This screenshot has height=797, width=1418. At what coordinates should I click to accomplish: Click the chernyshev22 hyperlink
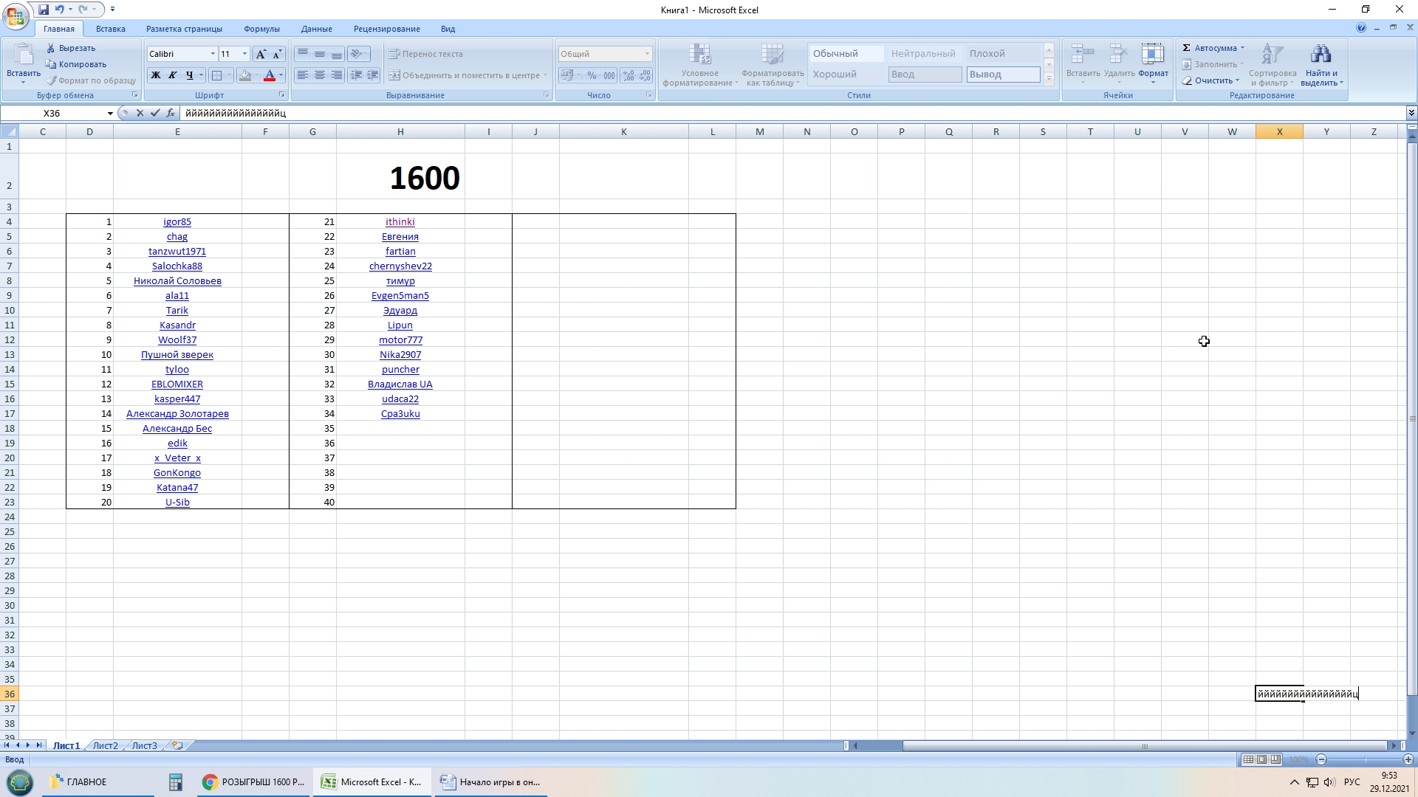pos(400,266)
